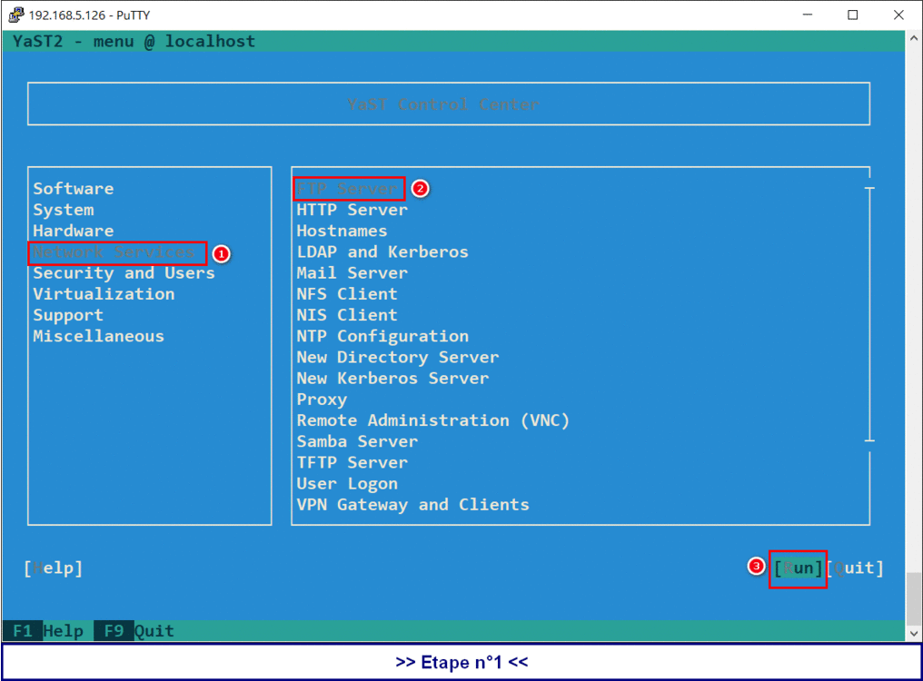
Task: Select the Virtualization category
Action: pyautogui.click(x=104, y=294)
